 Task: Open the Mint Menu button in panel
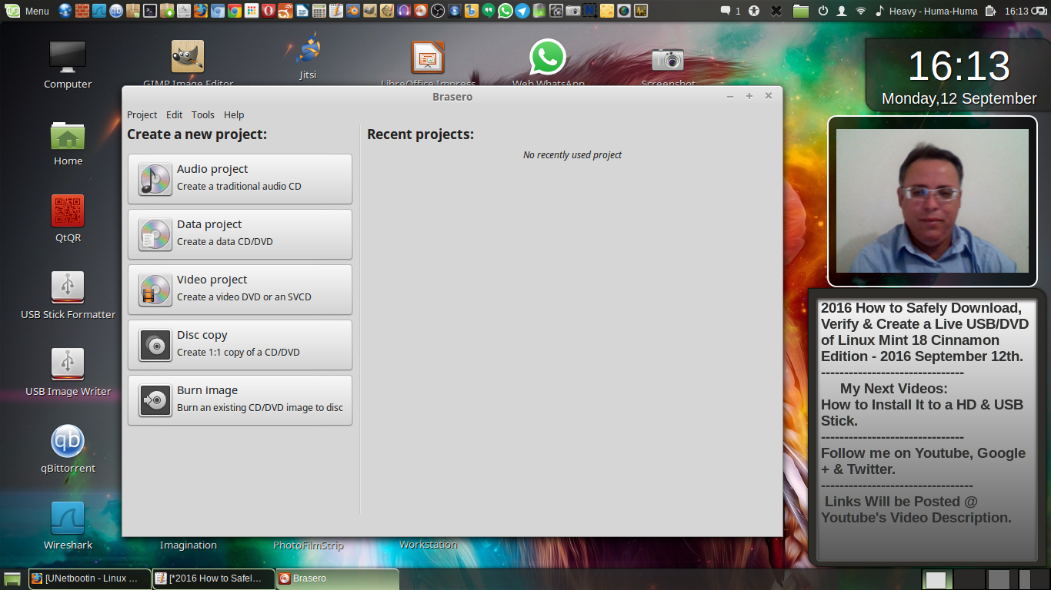coord(28,11)
